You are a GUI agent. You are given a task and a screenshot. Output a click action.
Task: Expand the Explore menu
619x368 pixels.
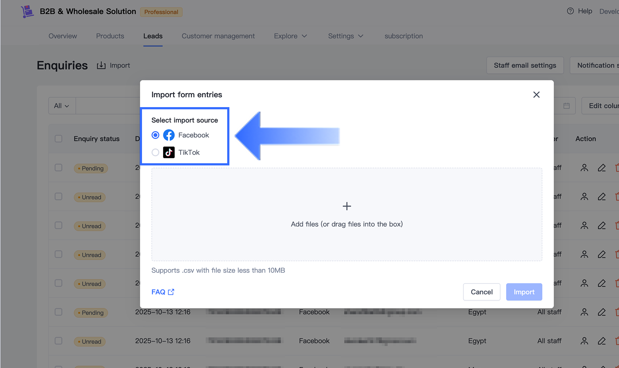point(291,36)
